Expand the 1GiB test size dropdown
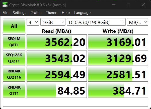The image size is (151, 109). point(53,22)
